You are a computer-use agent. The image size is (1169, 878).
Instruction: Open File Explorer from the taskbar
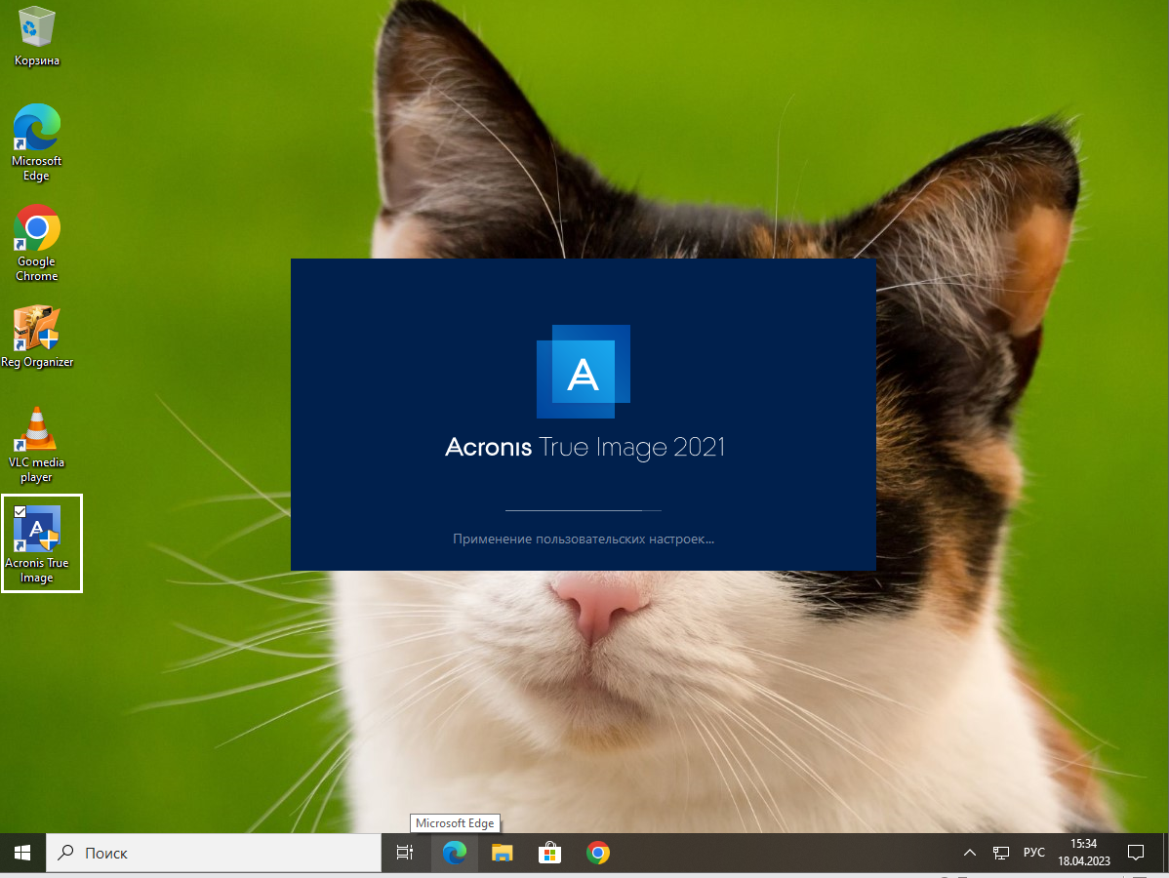502,853
